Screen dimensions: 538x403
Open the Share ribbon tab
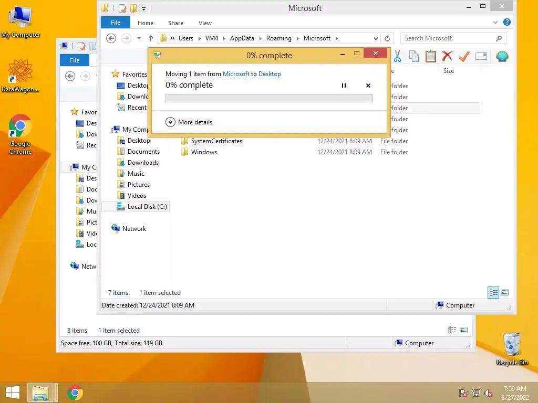(x=175, y=23)
